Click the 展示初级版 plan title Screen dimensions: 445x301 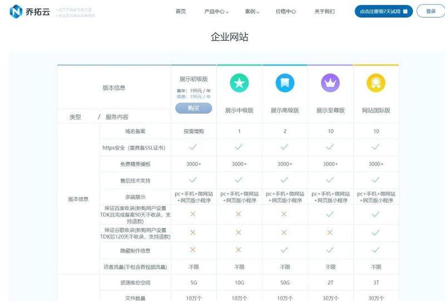[x=194, y=79]
